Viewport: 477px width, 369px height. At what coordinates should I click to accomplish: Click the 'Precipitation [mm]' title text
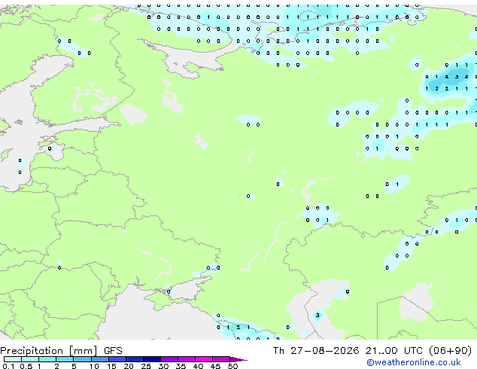[49, 351]
